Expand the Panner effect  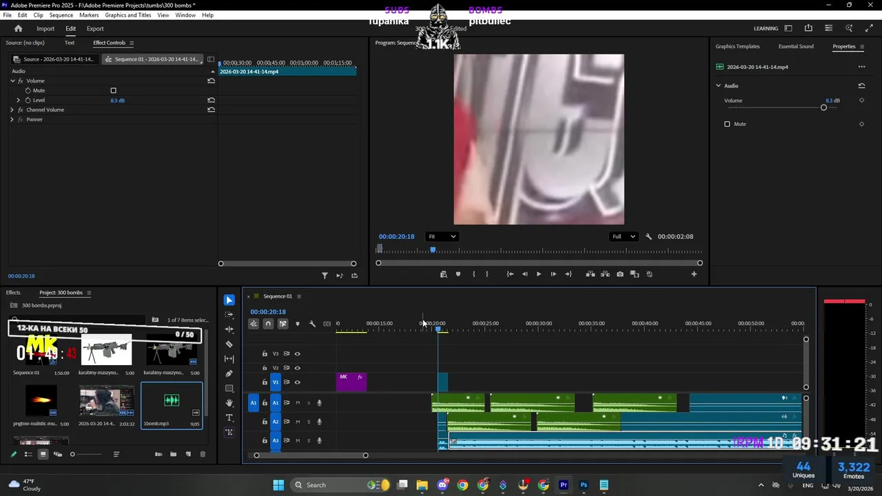click(x=12, y=119)
